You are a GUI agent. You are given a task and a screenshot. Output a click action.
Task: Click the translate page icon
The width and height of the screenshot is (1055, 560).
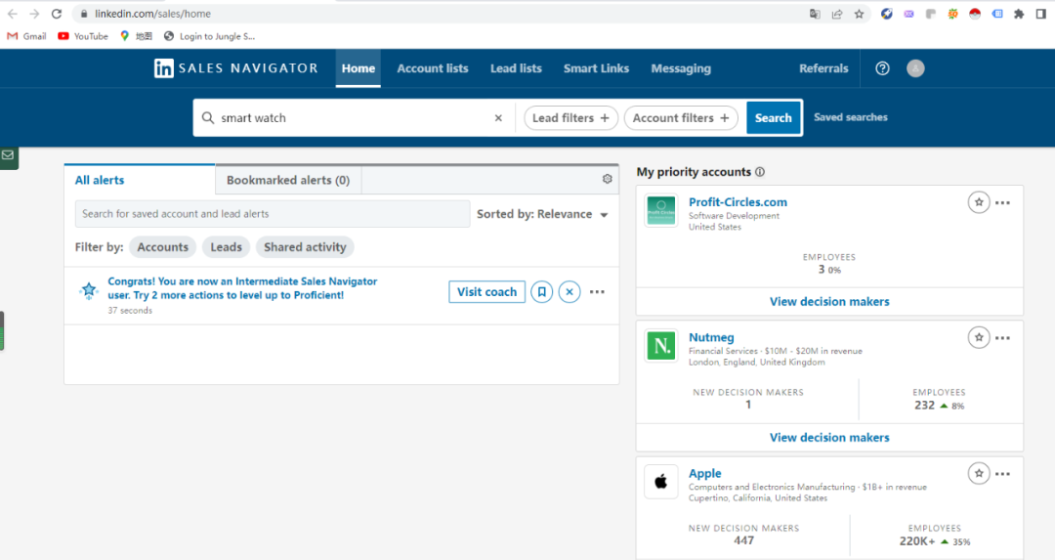tap(815, 14)
